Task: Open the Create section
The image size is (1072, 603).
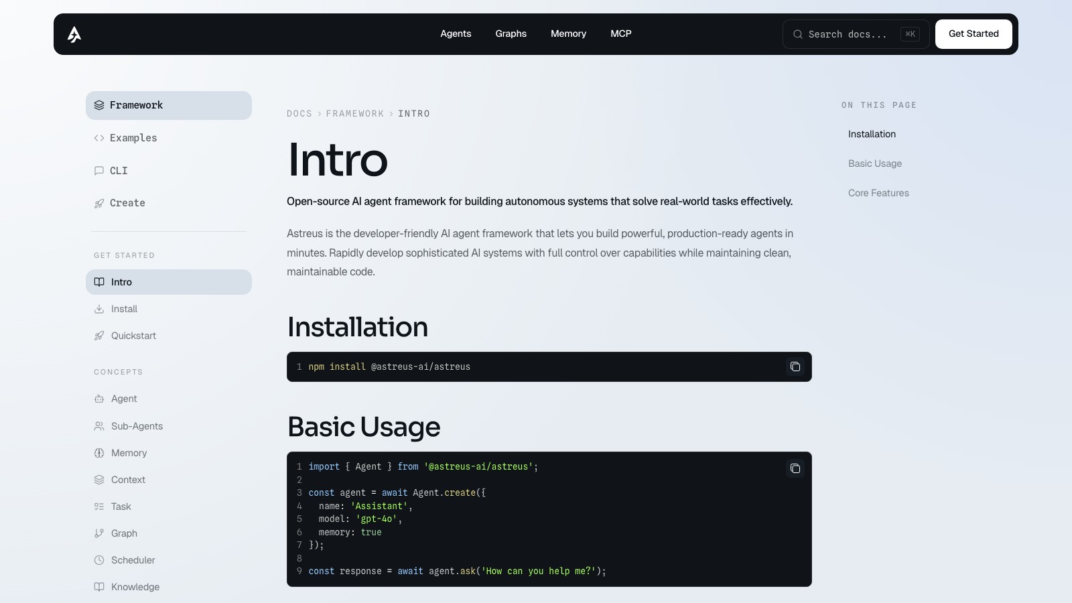Action: (x=169, y=203)
